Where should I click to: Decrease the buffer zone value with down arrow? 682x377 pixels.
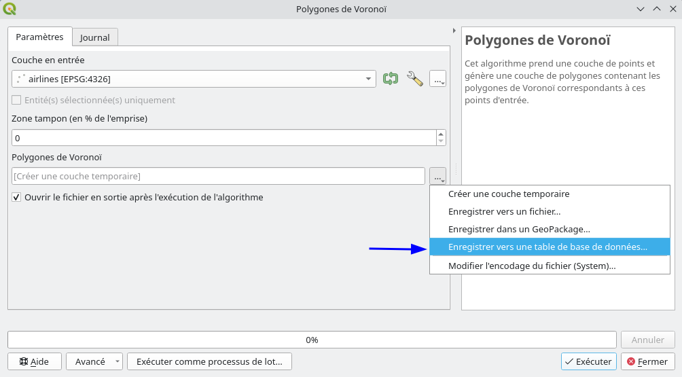tap(441, 141)
